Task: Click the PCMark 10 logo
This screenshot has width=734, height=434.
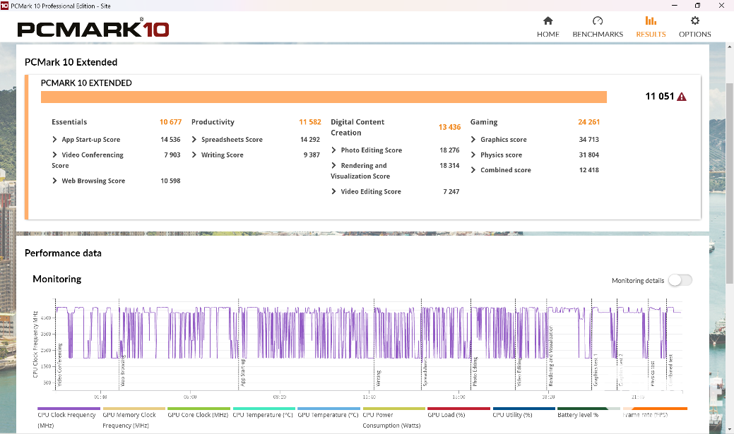Action: (x=93, y=28)
